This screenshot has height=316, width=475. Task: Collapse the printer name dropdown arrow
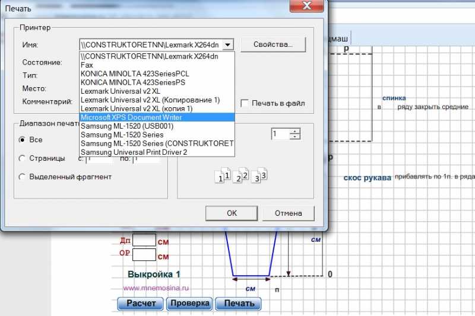click(x=229, y=44)
